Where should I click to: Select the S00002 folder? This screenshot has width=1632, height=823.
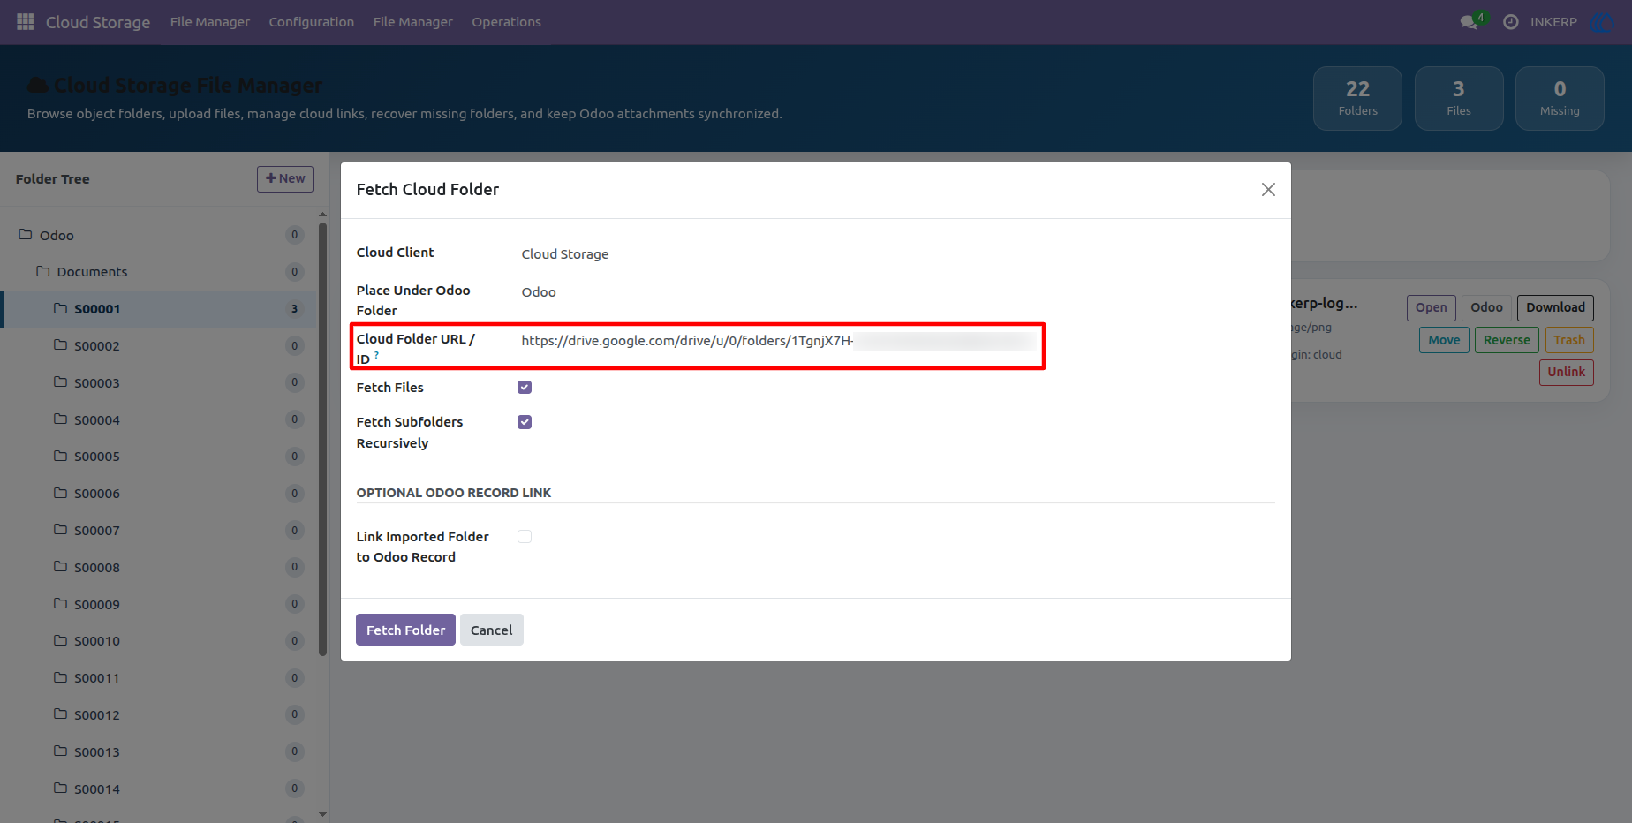(x=159, y=345)
